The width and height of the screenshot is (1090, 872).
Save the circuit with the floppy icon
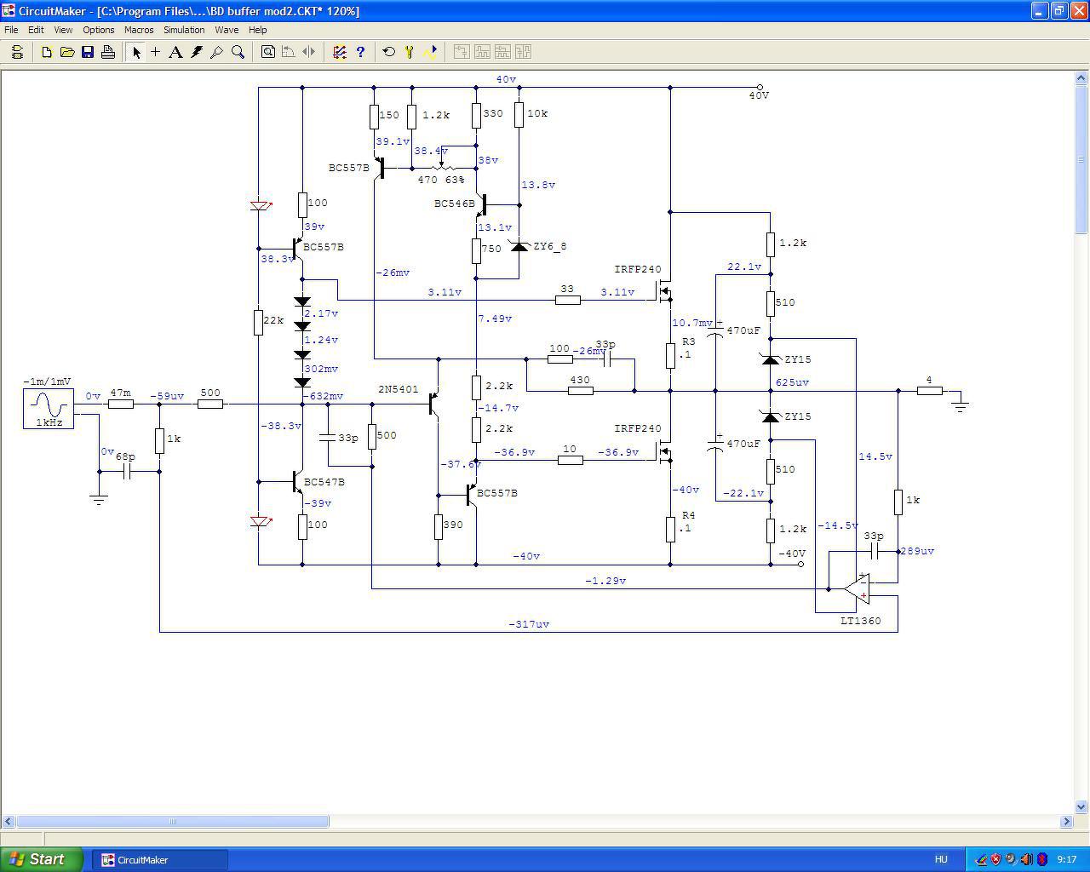(x=88, y=52)
